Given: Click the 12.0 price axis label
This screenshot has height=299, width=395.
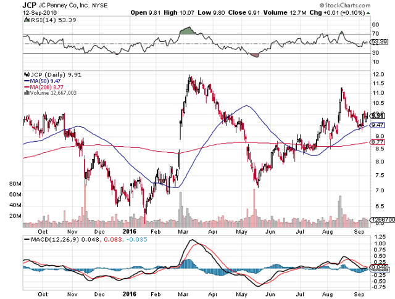Looking at the screenshot, I should tap(378, 74).
